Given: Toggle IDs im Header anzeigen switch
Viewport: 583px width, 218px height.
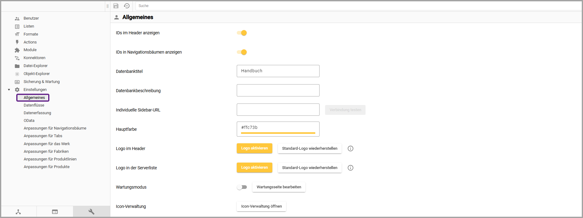Looking at the screenshot, I should coord(242,33).
